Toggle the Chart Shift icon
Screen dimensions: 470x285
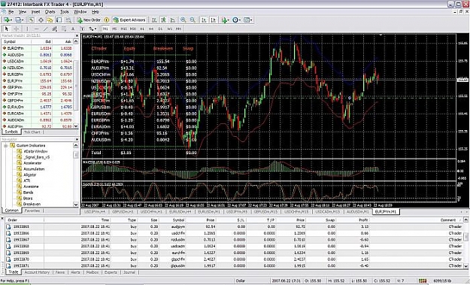213,20
